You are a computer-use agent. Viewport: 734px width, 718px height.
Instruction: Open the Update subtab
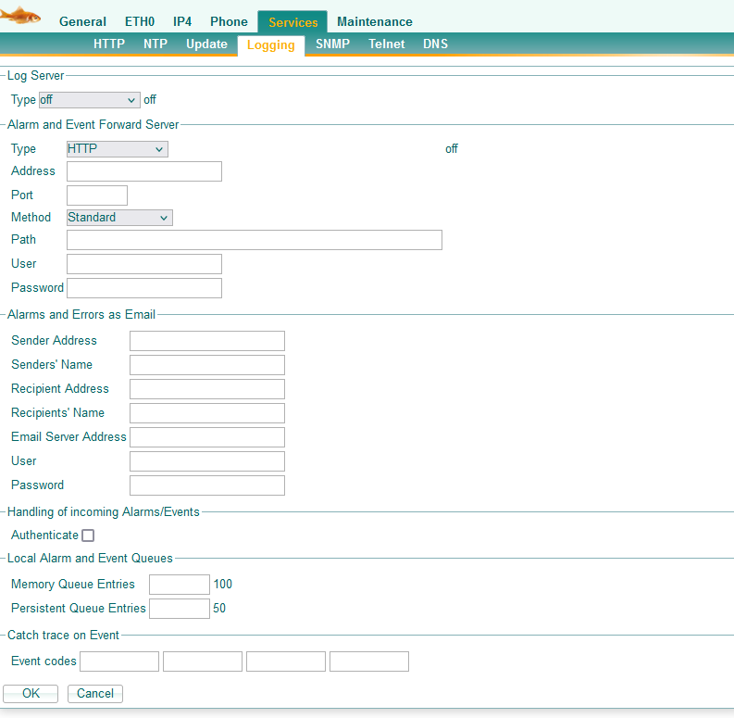[x=206, y=44]
